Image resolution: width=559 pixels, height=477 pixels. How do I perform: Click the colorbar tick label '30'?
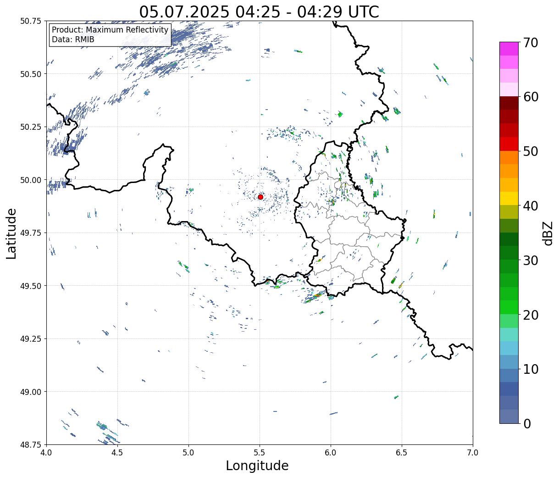pyautogui.click(x=530, y=260)
